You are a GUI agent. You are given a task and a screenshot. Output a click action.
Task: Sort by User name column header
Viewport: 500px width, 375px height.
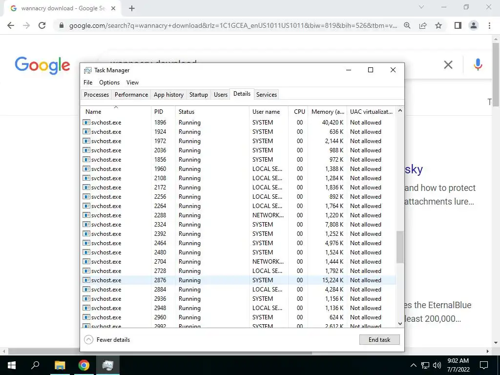coord(269,112)
